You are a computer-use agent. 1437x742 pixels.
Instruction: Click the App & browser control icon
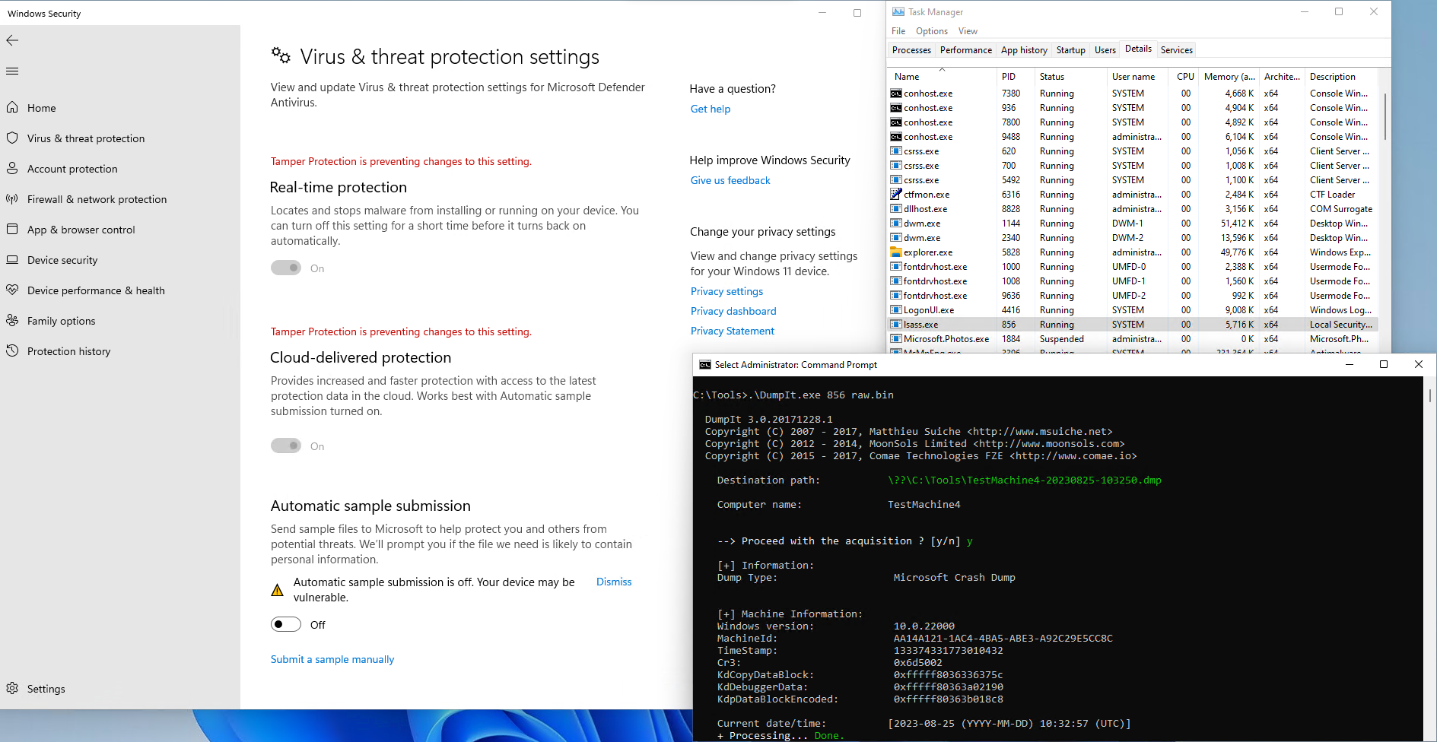(12, 229)
